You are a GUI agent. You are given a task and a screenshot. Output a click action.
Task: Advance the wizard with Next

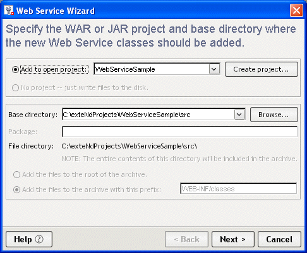[x=233, y=239]
